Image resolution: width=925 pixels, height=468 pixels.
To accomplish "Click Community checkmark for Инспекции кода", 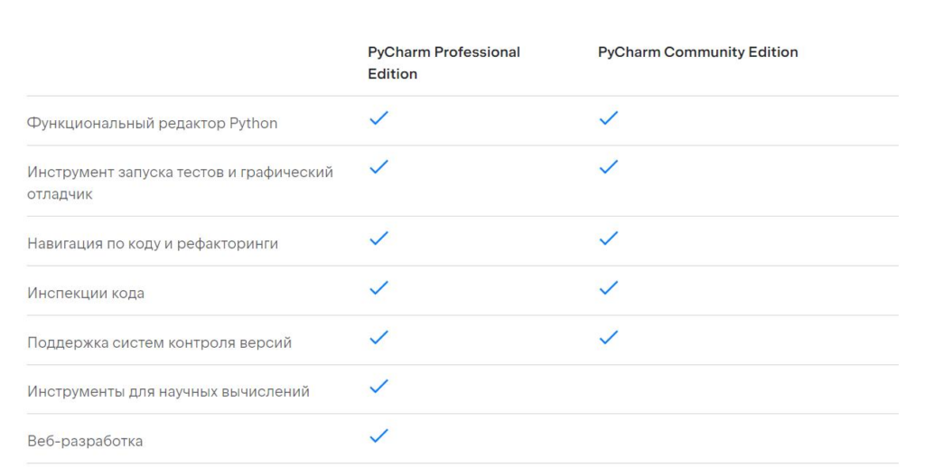I will point(608,288).
